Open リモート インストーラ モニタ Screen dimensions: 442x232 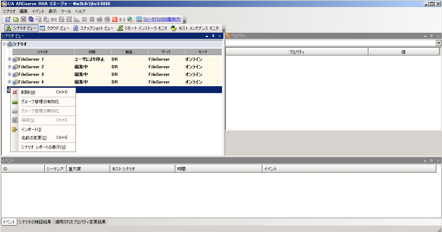coord(142,28)
